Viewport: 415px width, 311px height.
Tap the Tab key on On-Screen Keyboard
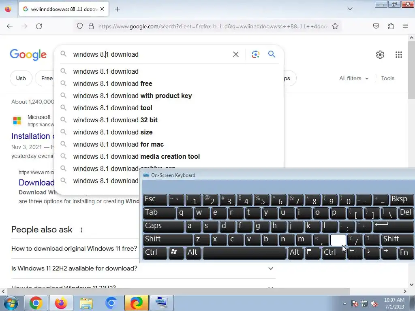(x=159, y=213)
